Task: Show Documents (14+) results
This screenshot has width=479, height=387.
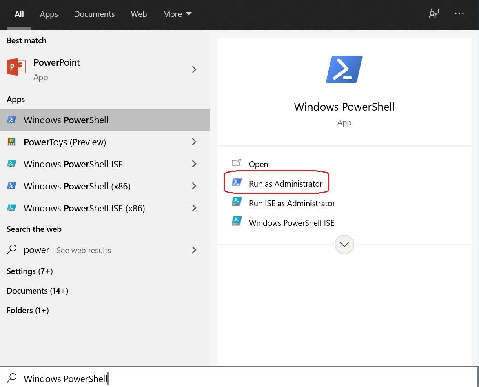Action: (x=37, y=291)
